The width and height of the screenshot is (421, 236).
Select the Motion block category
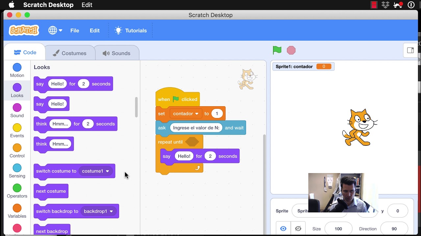[x=17, y=70]
